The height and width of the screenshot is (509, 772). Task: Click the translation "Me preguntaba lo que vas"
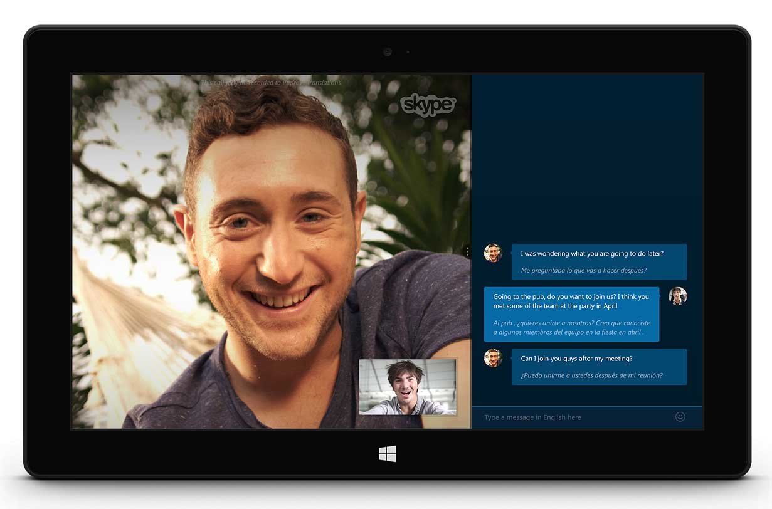(583, 271)
